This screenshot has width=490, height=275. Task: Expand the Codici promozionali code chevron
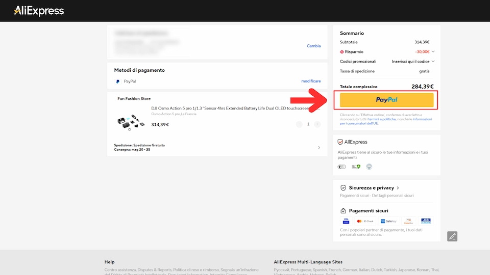pos(433,62)
